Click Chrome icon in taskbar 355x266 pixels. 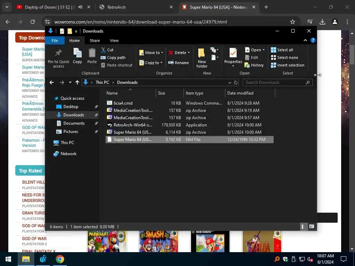coord(60,259)
